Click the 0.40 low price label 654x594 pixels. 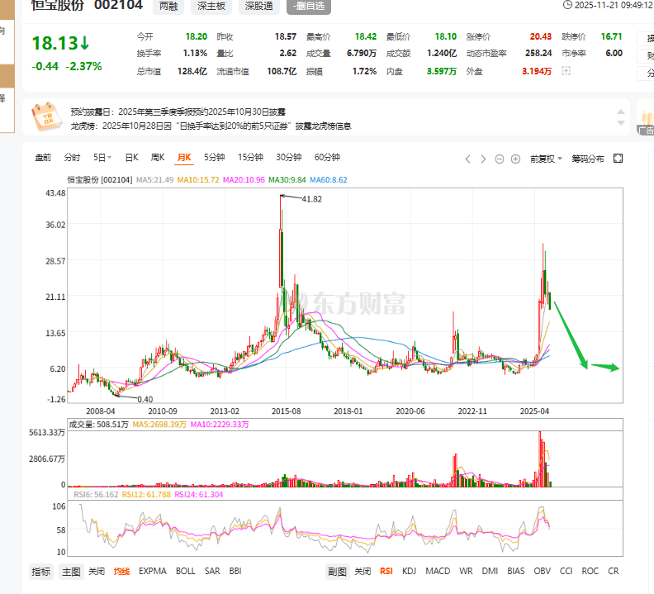click(x=145, y=399)
